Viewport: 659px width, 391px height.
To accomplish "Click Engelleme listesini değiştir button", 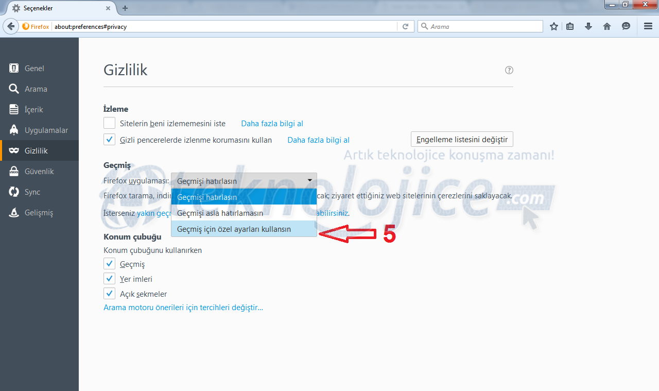I will 462,139.
